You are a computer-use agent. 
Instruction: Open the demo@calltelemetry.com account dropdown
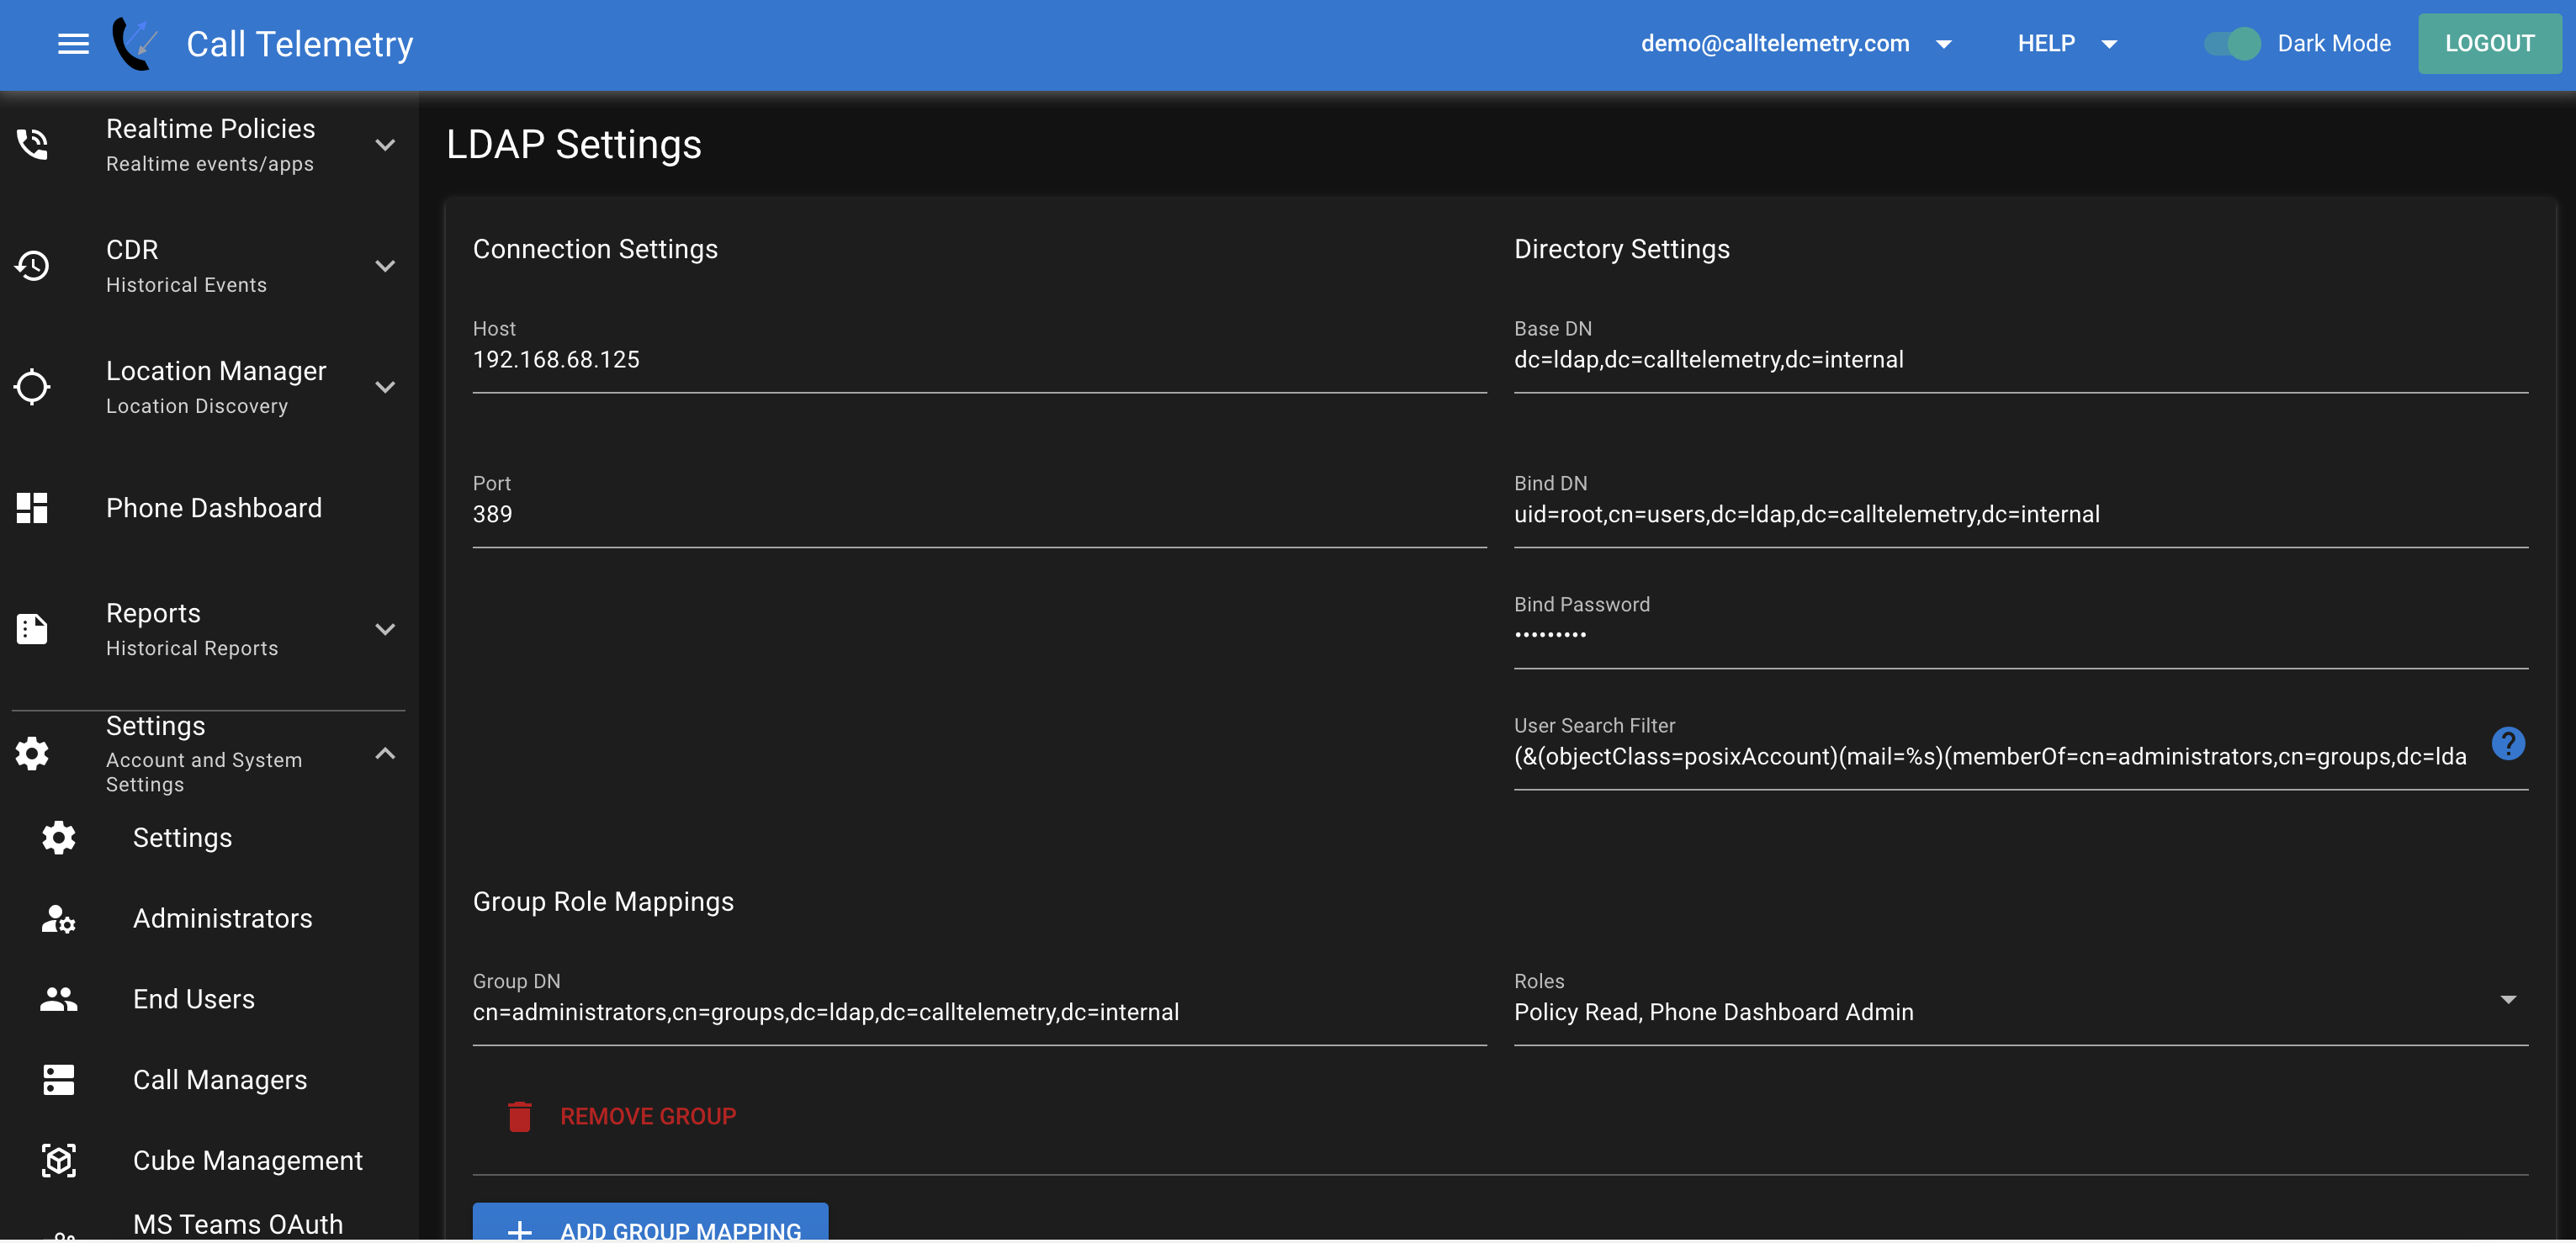click(1796, 44)
